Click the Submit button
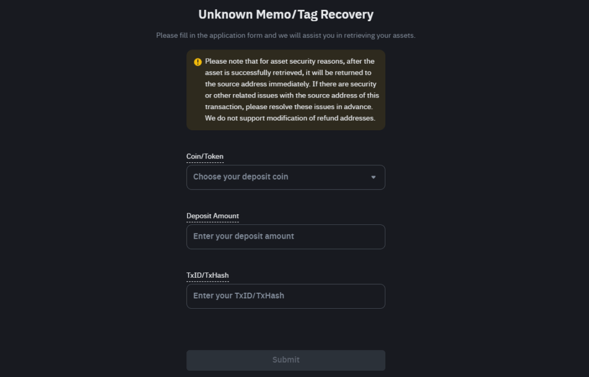This screenshot has height=377, width=589. (x=286, y=360)
